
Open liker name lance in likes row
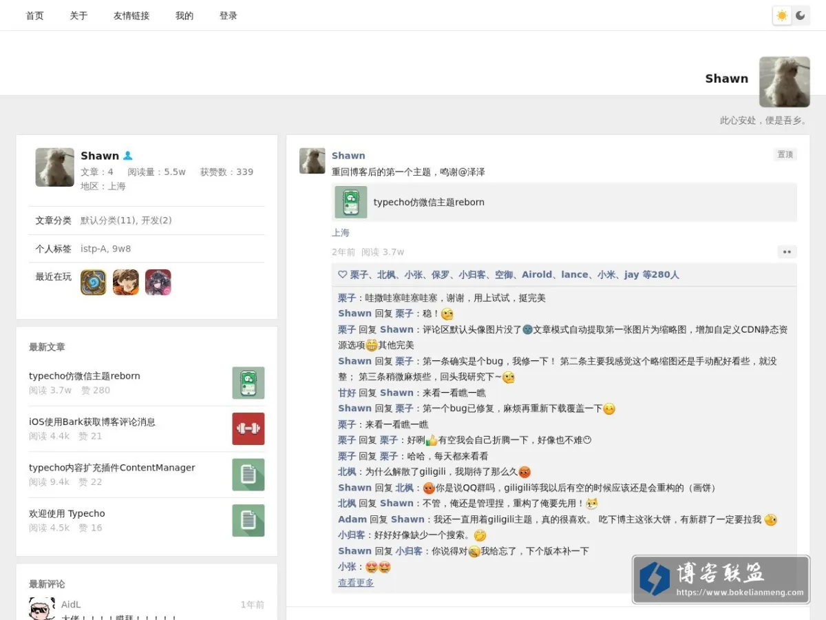(x=574, y=275)
